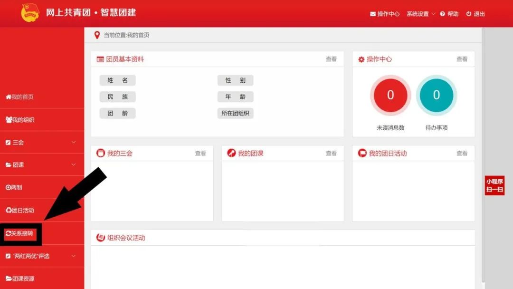Open the 系统设置 dropdown menu
The height and width of the screenshot is (289, 513).
[x=420, y=14]
